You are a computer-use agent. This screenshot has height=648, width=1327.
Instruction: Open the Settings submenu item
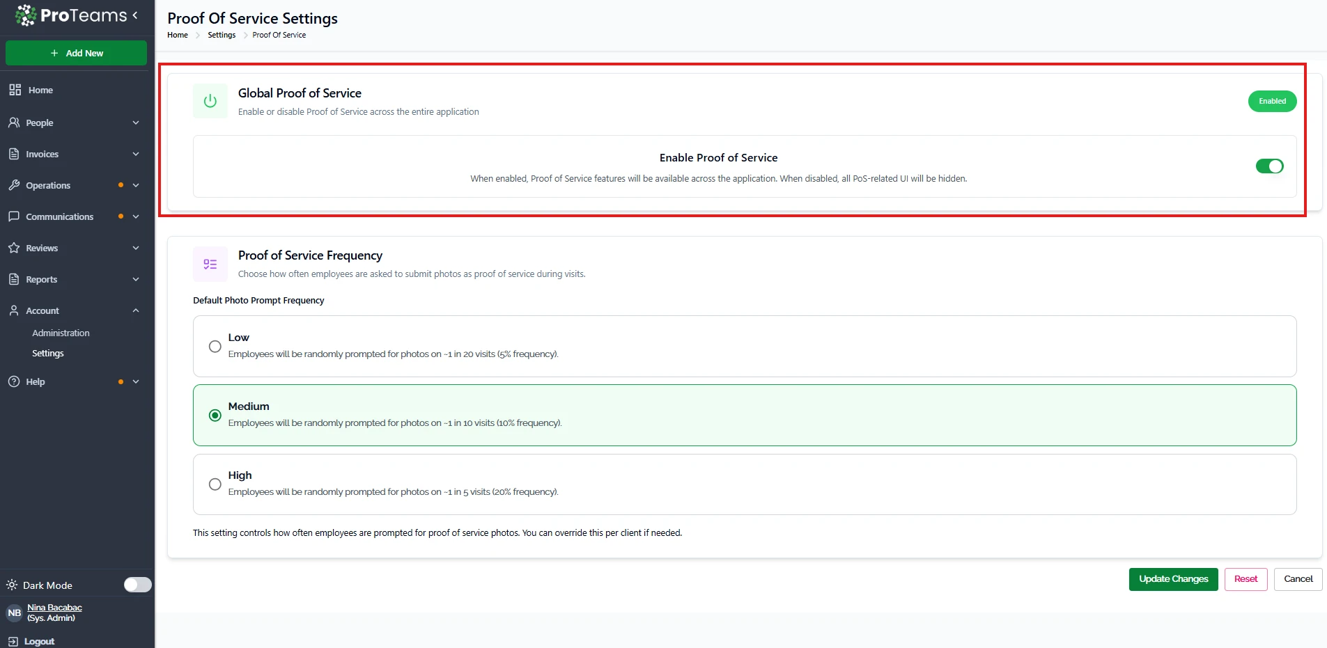point(48,354)
